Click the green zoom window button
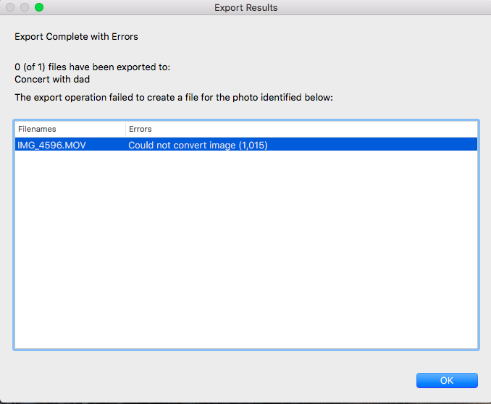This screenshot has width=491, height=404. [39, 7]
